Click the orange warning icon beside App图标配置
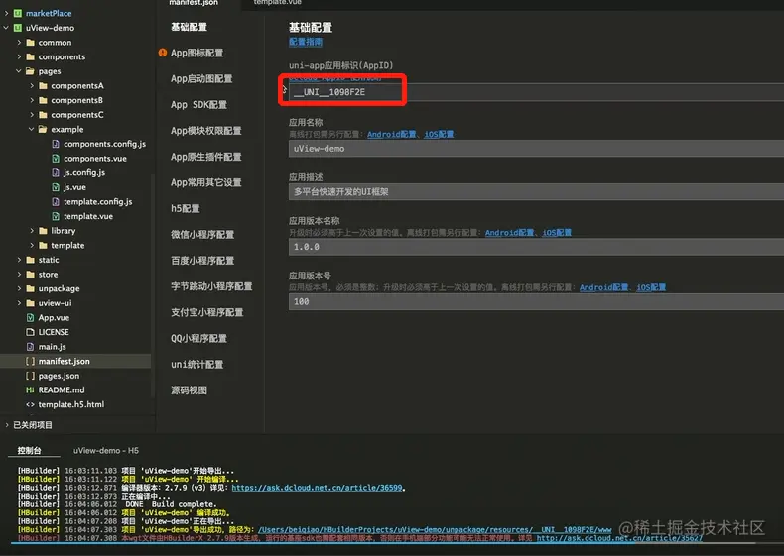784x556 pixels. coord(163,53)
